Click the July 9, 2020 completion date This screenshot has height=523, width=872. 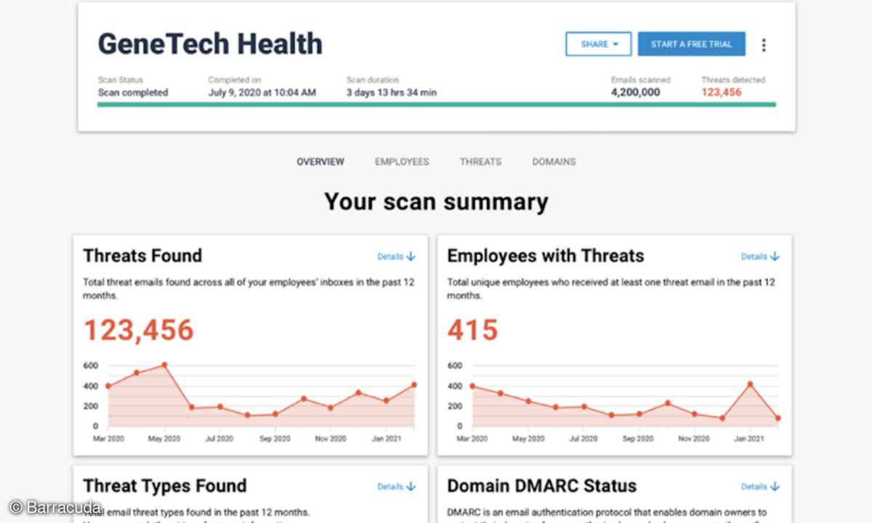coord(262,93)
